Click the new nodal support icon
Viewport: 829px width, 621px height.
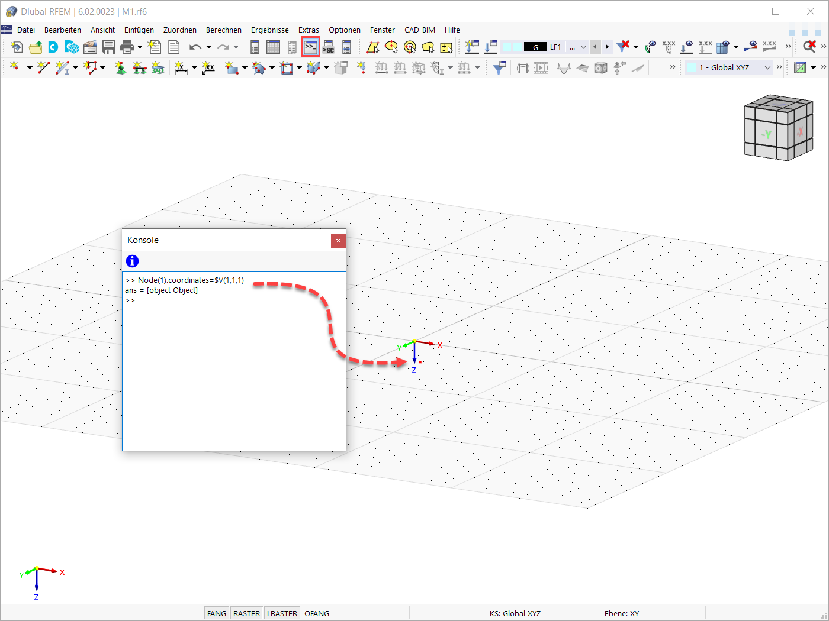(120, 67)
